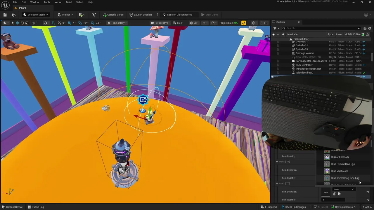Click the Launch Session button
The height and width of the screenshot is (210, 374).
coord(141,15)
